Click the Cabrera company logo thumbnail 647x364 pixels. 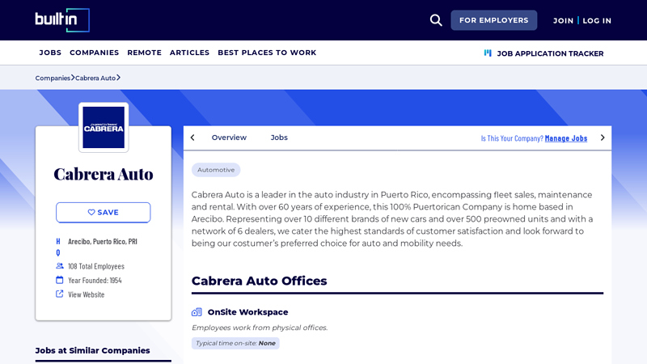[x=104, y=128]
